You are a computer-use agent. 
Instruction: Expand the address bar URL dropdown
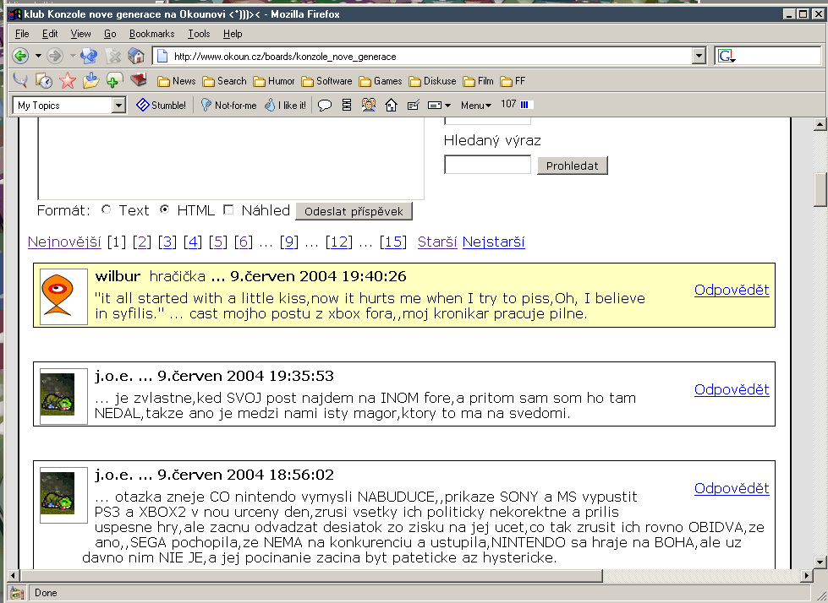[699, 56]
